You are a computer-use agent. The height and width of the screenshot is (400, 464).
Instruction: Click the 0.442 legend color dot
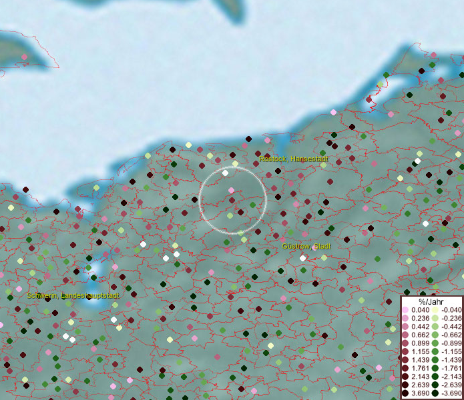[405, 327]
